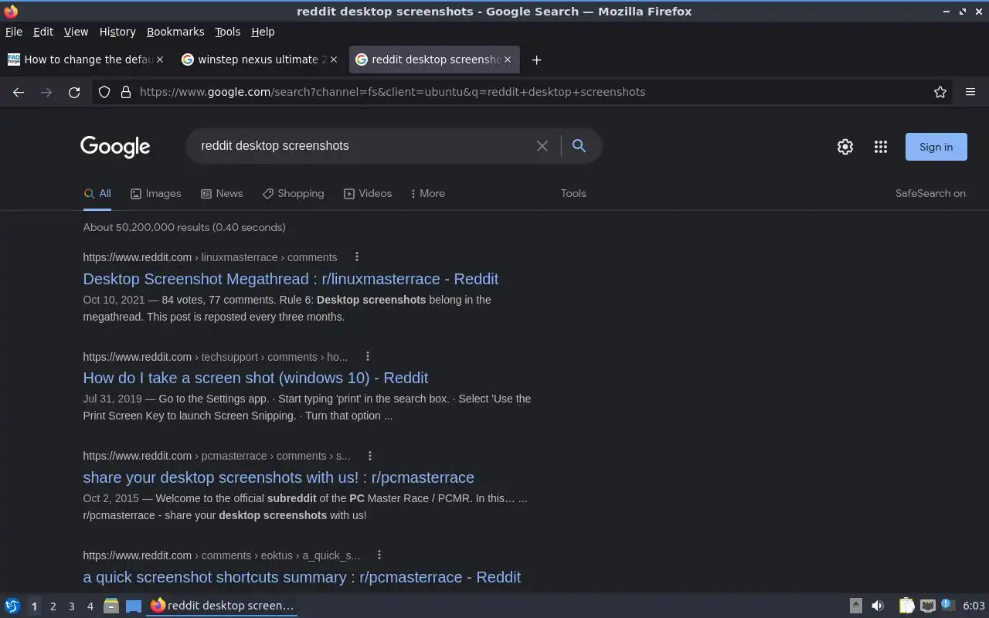The height and width of the screenshot is (618, 989).
Task: Open the Bookmarks menu
Action: pos(175,32)
